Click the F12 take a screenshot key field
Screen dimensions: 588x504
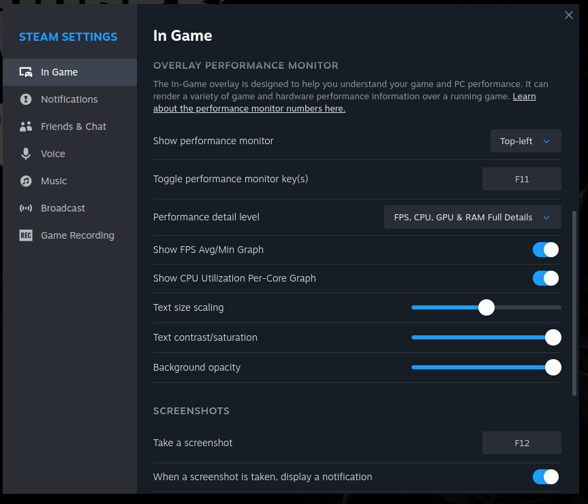[521, 443]
